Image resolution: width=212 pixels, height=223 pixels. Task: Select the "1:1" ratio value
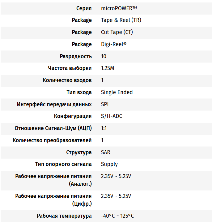coord(104,128)
